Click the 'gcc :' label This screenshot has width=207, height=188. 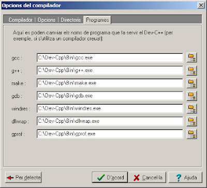tap(17, 58)
